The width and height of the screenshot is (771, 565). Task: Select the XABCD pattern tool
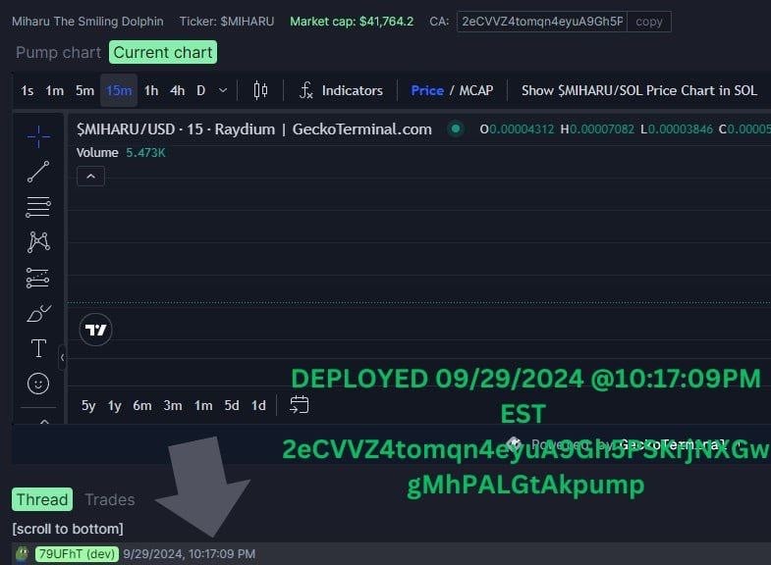38,242
